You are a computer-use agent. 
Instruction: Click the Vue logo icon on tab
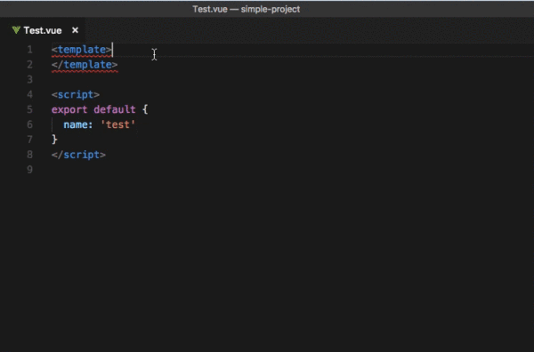click(x=16, y=30)
